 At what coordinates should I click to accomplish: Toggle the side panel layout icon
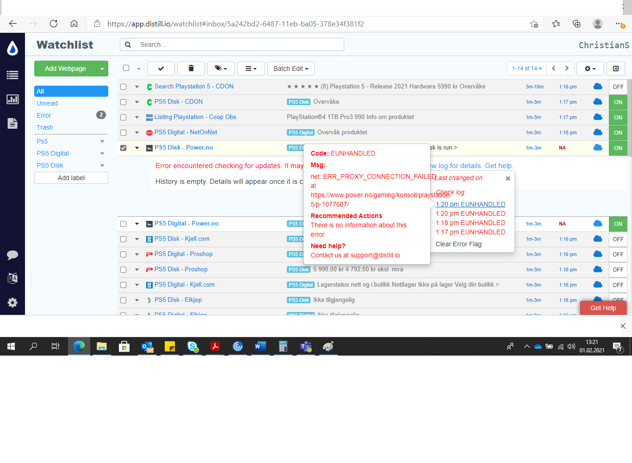(x=616, y=69)
